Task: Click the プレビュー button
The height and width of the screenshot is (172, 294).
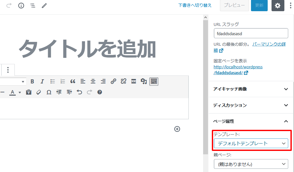Action: tap(234, 5)
